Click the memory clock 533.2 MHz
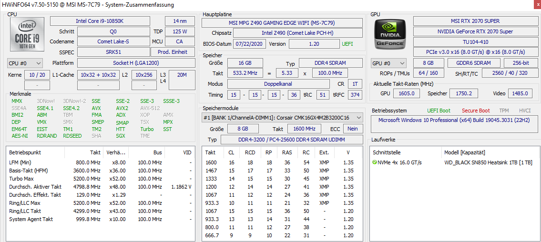Viewport: 541px width, 242px height. [245, 73]
